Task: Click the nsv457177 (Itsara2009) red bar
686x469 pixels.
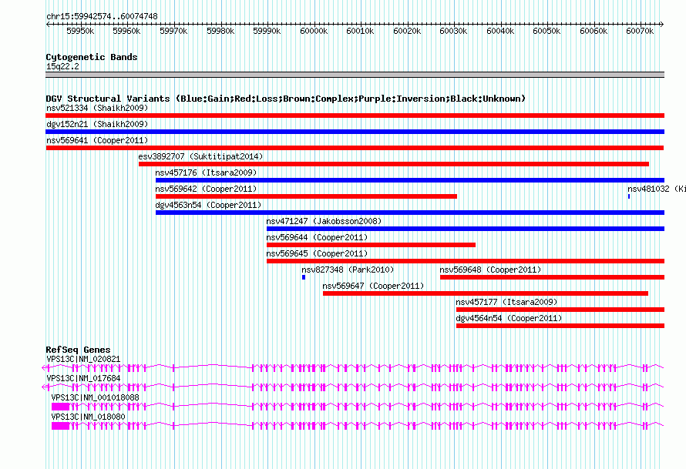Action: pos(560,310)
